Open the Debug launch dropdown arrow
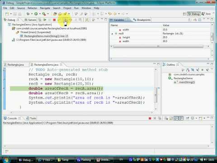This screenshot has width=217, height=163. point(32,14)
